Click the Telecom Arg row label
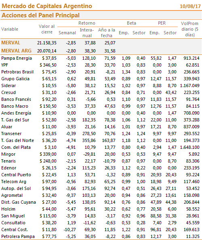Image resolution: width=202 pixels, height=240 pixels. coord(14,182)
